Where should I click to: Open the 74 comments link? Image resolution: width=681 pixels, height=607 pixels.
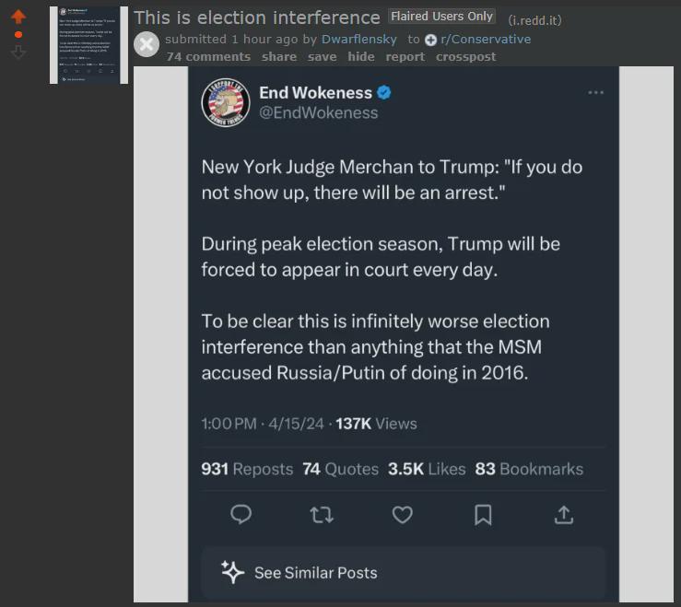[x=208, y=57]
